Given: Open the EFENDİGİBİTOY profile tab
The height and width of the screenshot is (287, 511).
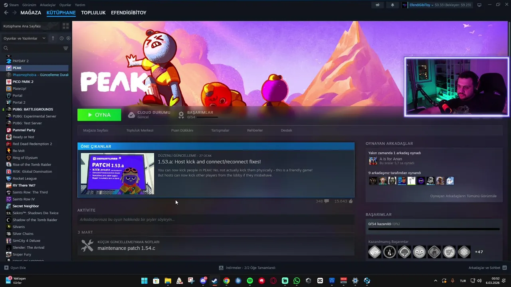Looking at the screenshot, I should tap(129, 13).
